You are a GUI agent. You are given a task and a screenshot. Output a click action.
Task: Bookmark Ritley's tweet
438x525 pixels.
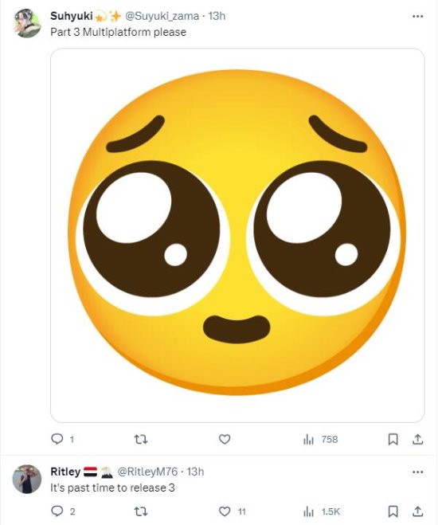pos(393,511)
